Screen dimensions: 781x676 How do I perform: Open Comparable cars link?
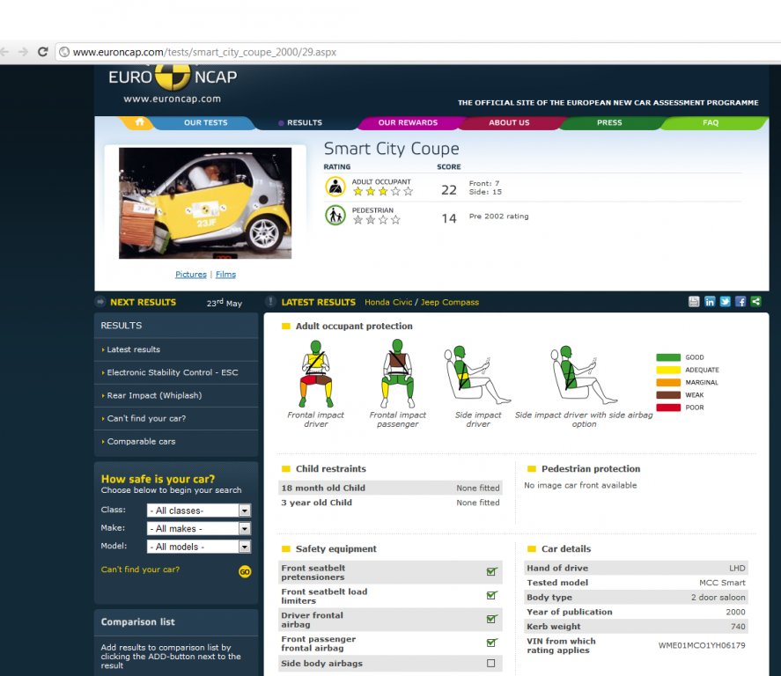point(142,441)
